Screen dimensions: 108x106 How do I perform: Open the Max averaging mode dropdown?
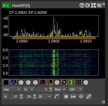pos(60,89)
